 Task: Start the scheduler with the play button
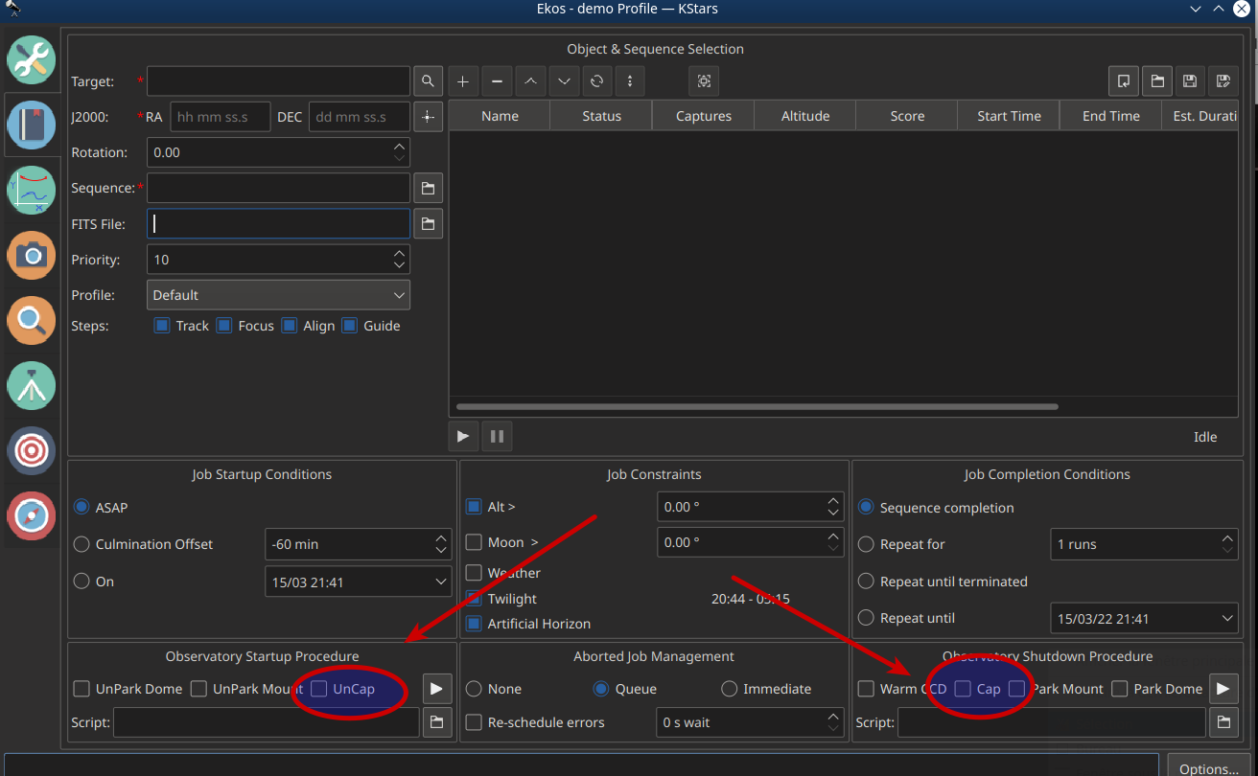[x=463, y=436]
